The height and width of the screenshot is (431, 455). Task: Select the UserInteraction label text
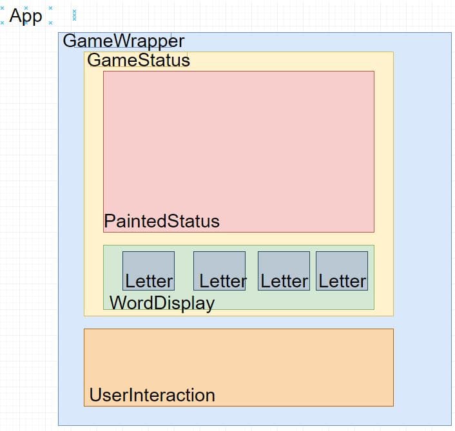click(x=152, y=395)
